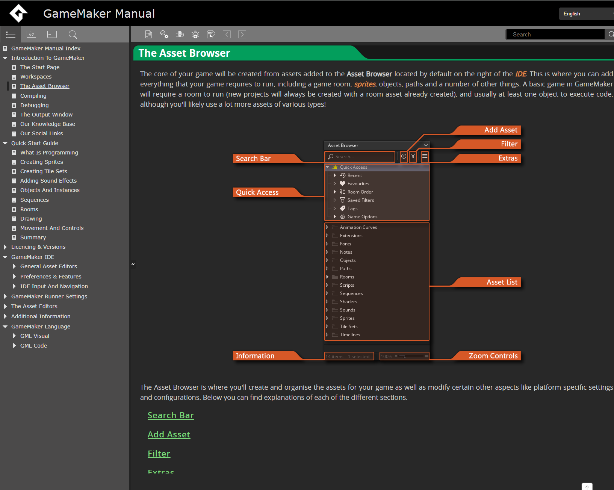This screenshot has width=614, height=490.
Task: Open the A-Z Index sidebar tab
Action: [31, 35]
